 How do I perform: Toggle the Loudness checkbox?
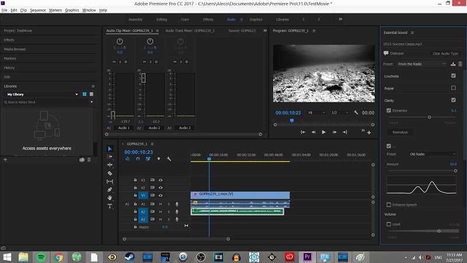click(454, 76)
